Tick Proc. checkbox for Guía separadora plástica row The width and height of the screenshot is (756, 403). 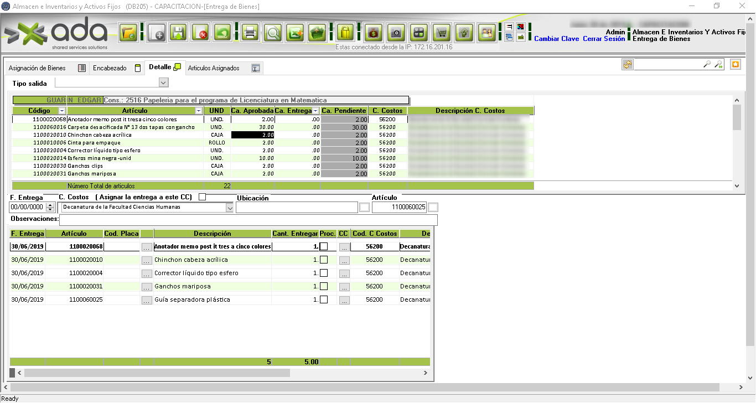pos(324,299)
